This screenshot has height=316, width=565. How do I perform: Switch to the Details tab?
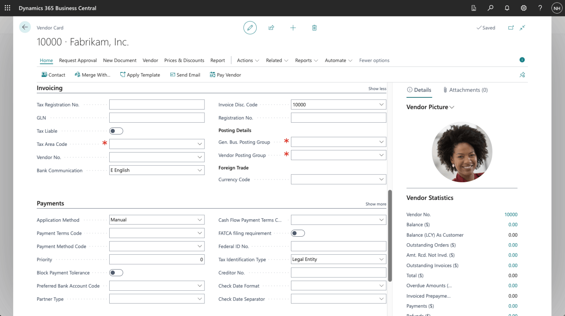[419, 90]
